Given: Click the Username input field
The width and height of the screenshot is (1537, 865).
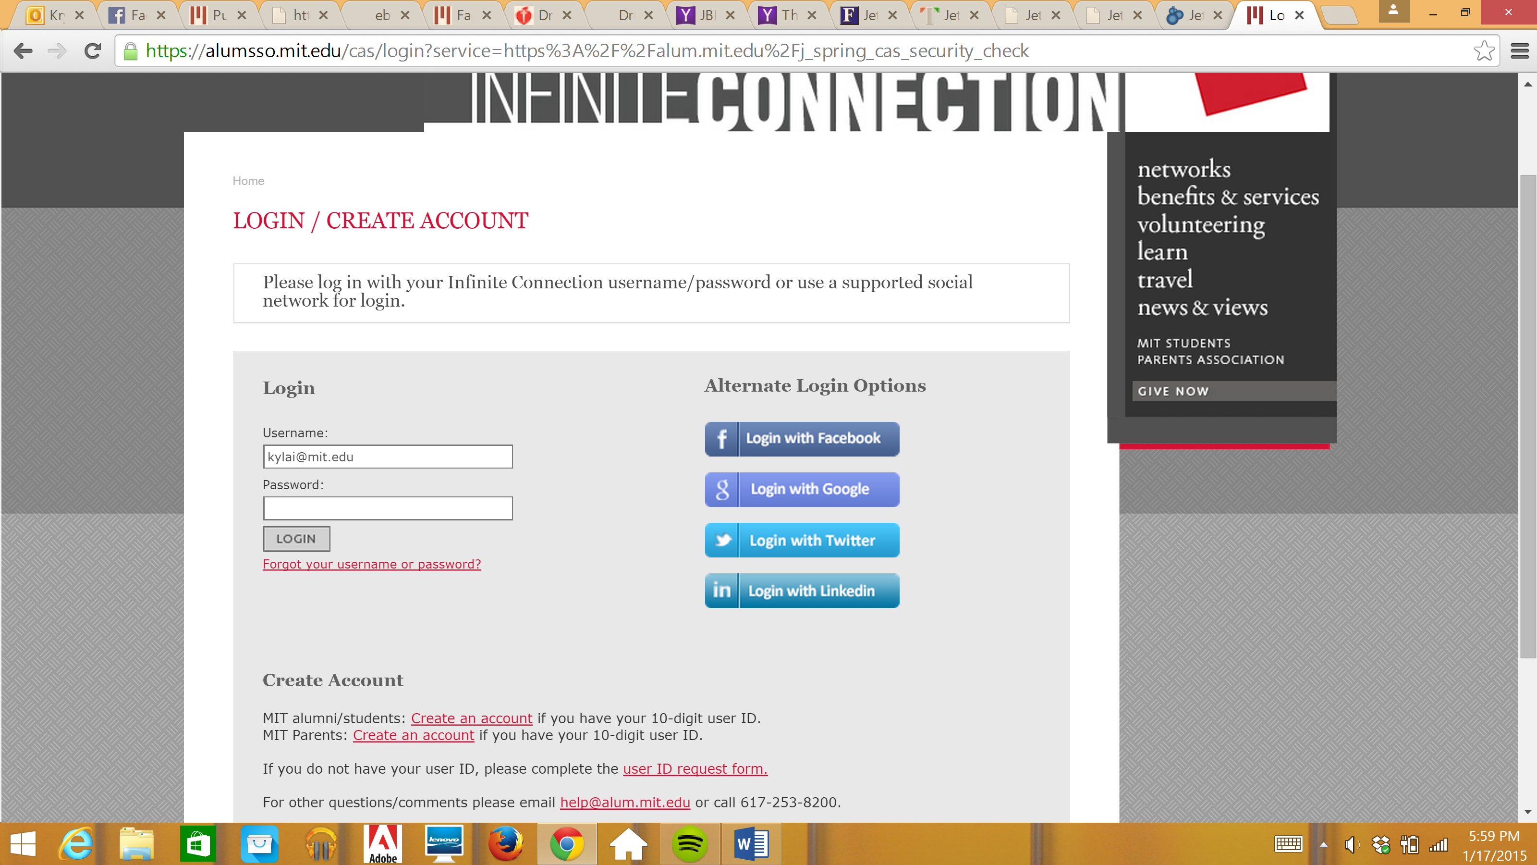Looking at the screenshot, I should coord(387,457).
